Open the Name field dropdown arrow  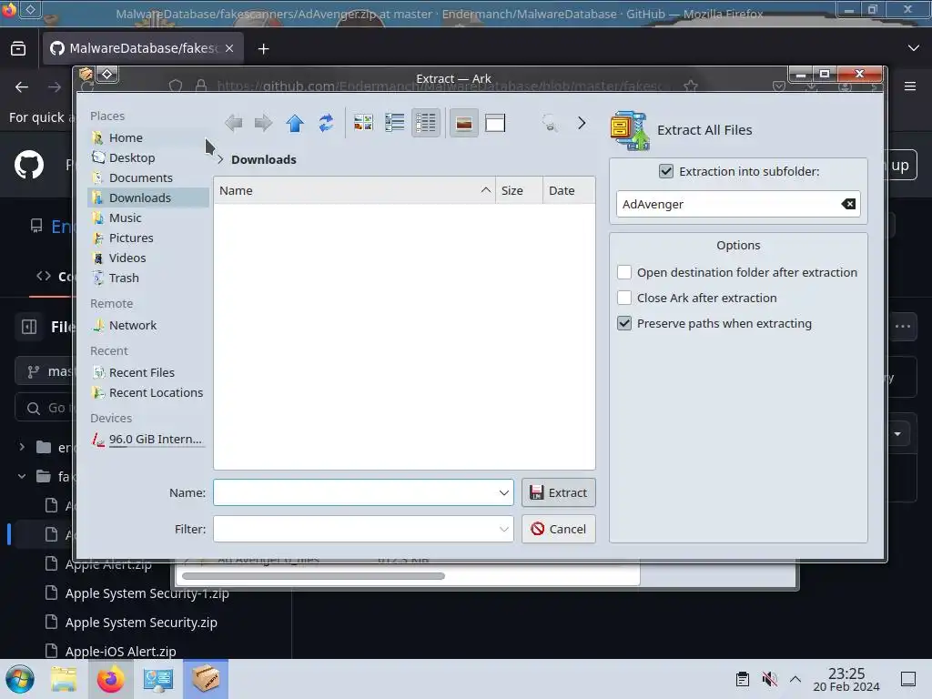[503, 492]
